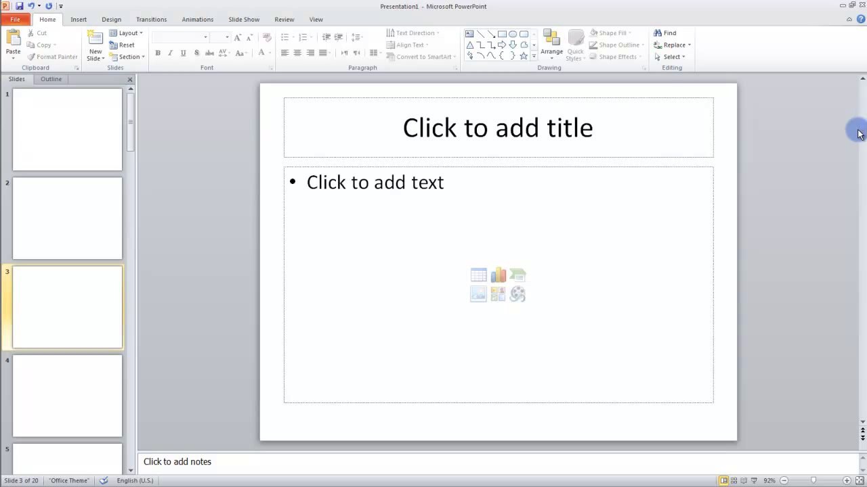Select the Text Box shape
Viewport: 867px width, 487px height.
[469, 34]
